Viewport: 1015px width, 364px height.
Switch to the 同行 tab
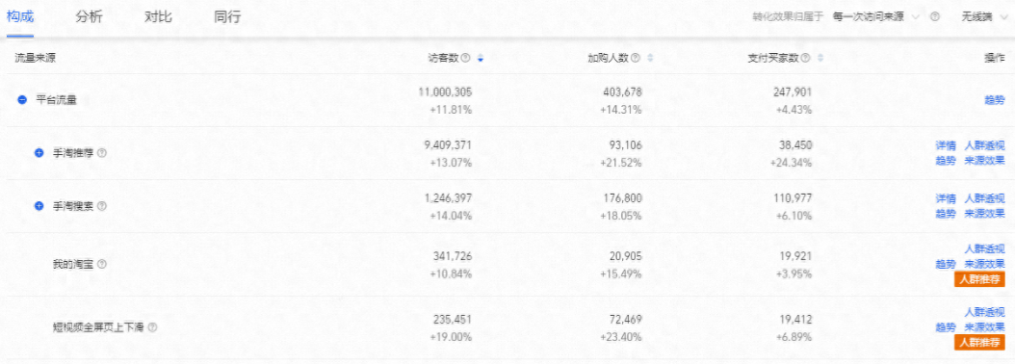tap(227, 17)
